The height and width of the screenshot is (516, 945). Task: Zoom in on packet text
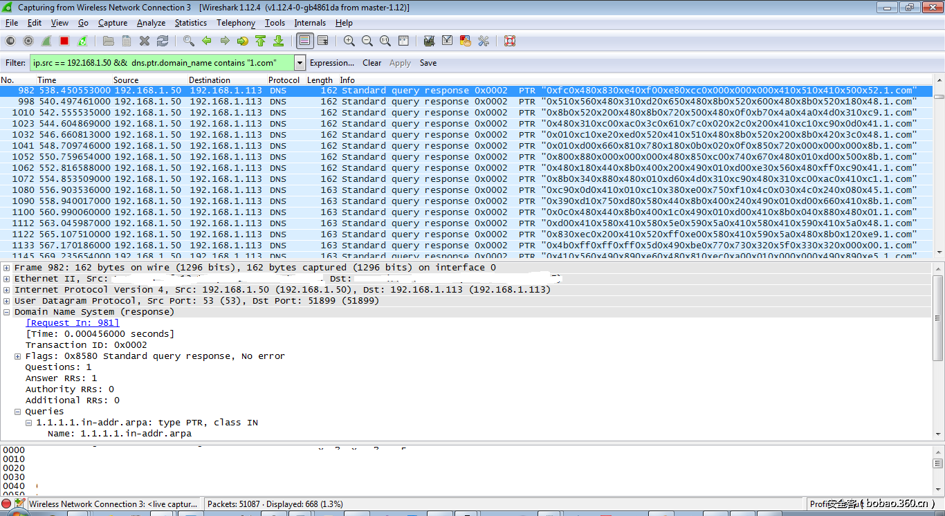(x=349, y=42)
